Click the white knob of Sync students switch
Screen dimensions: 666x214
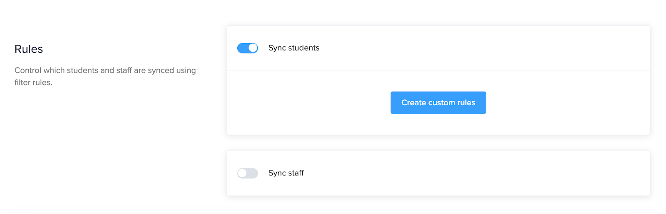(x=253, y=48)
